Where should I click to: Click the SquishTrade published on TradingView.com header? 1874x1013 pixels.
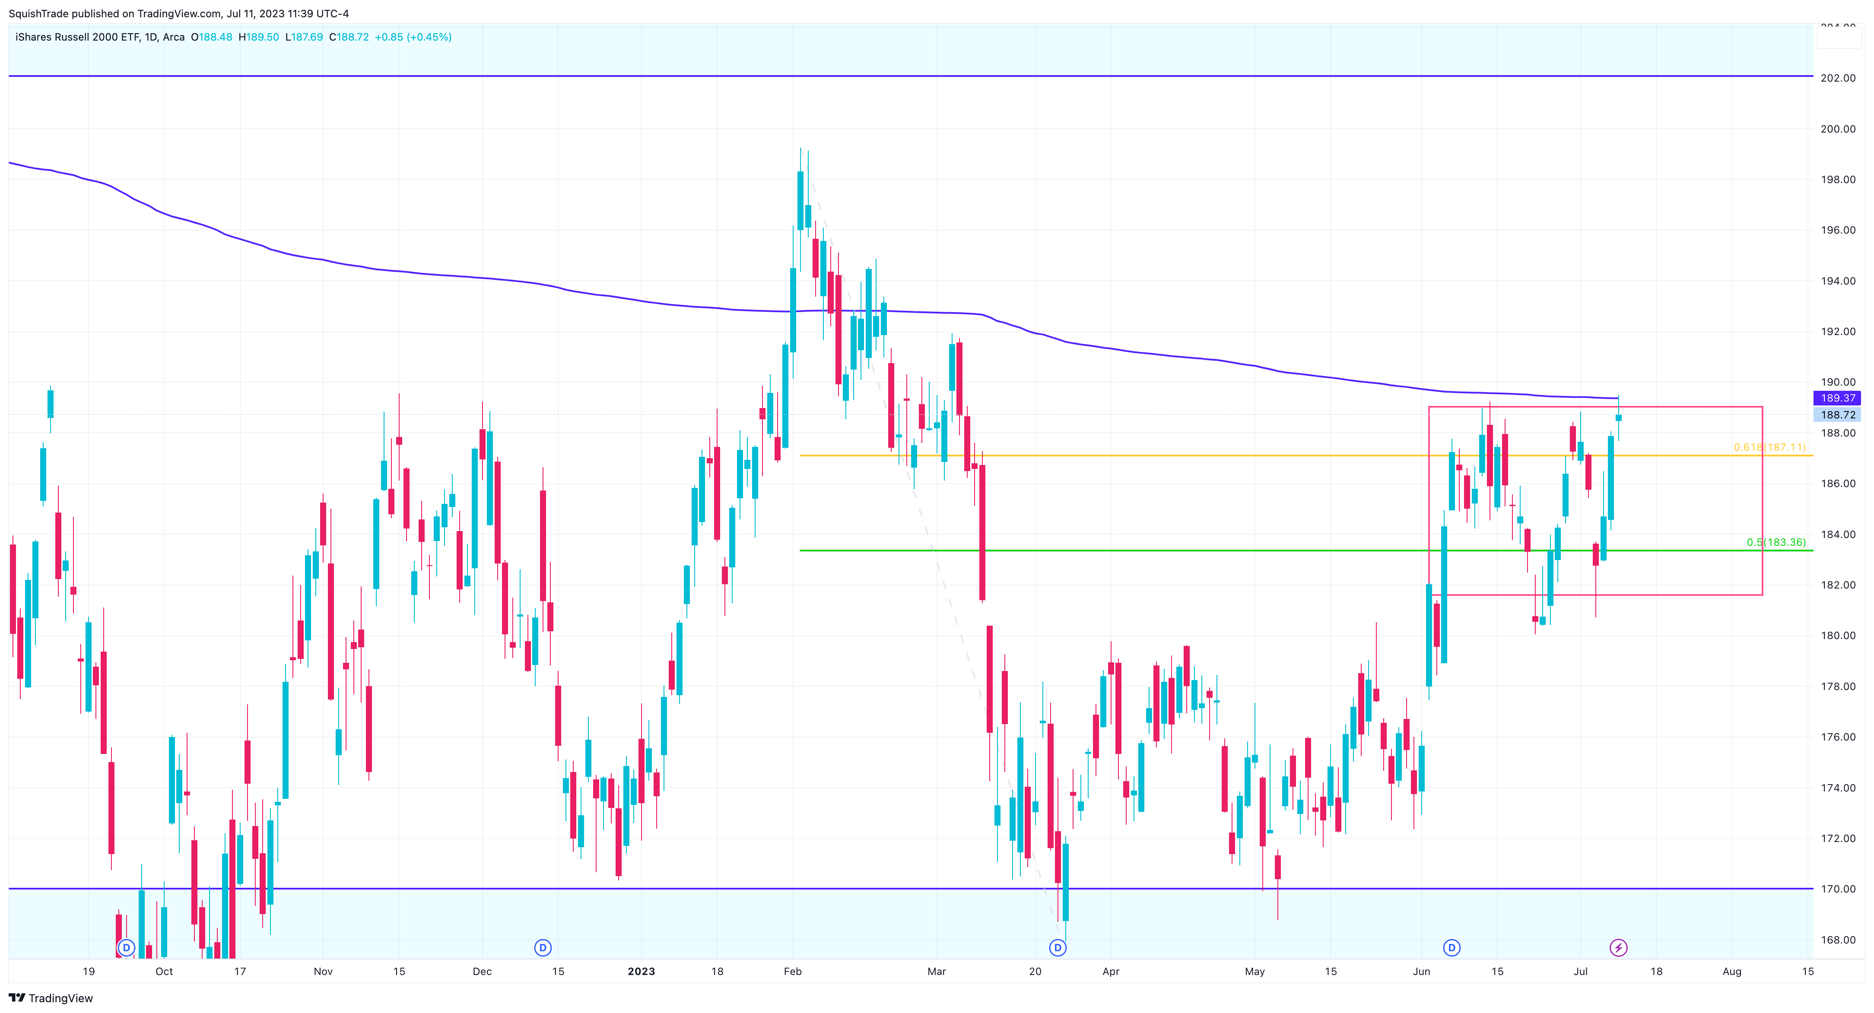point(179,14)
